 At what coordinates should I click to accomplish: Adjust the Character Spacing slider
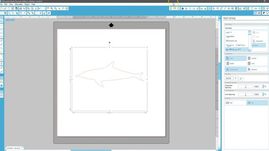(x=245, y=87)
